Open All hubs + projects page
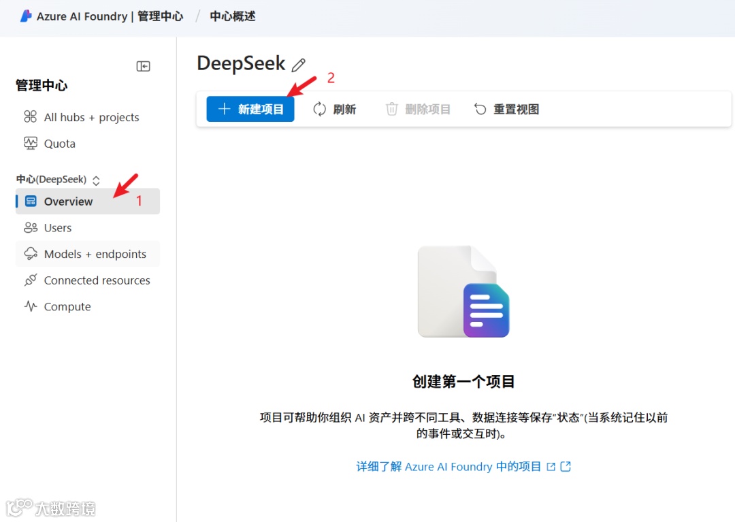This screenshot has height=522, width=735. click(88, 117)
